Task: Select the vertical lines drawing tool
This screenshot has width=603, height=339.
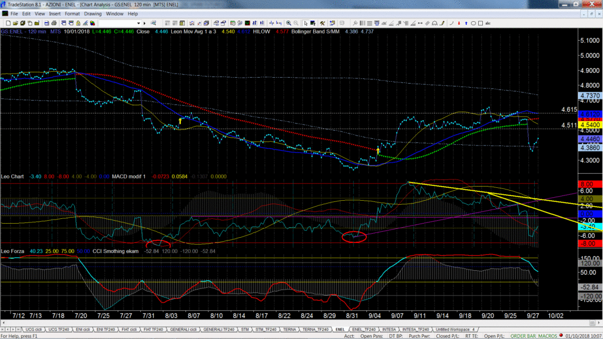Action: 362,24
